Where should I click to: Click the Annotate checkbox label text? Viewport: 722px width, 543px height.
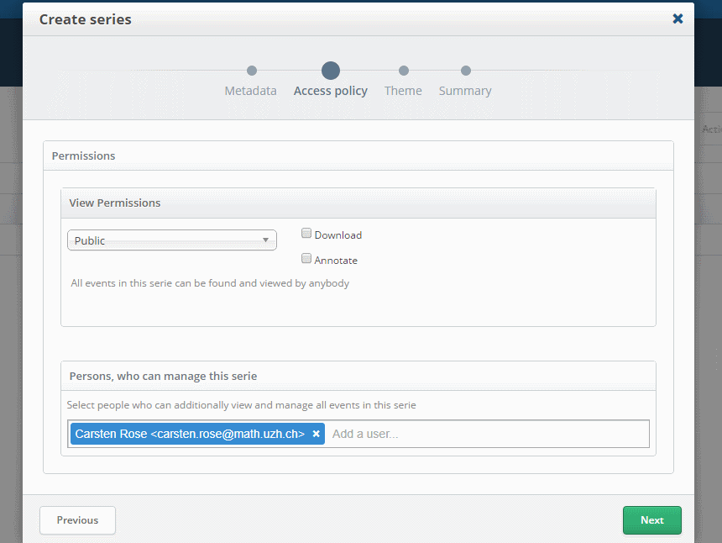[x=336, y=261]
